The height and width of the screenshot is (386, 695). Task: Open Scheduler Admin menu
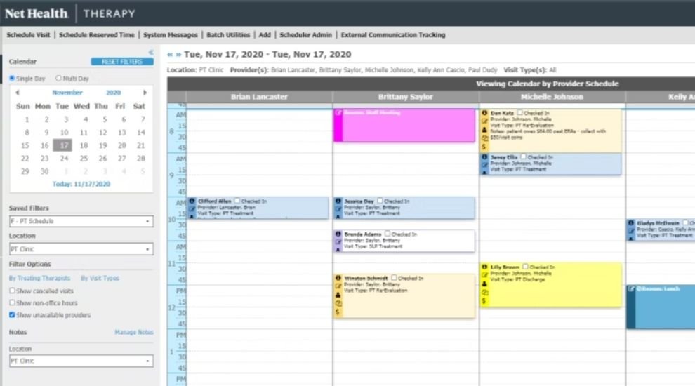[305, 35]
